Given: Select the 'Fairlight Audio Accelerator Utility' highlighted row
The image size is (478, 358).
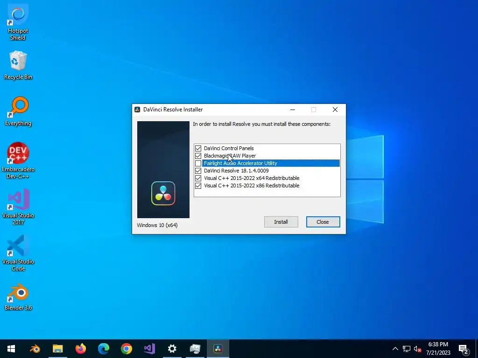Looking at the screenshot, I should coord(271,163).
